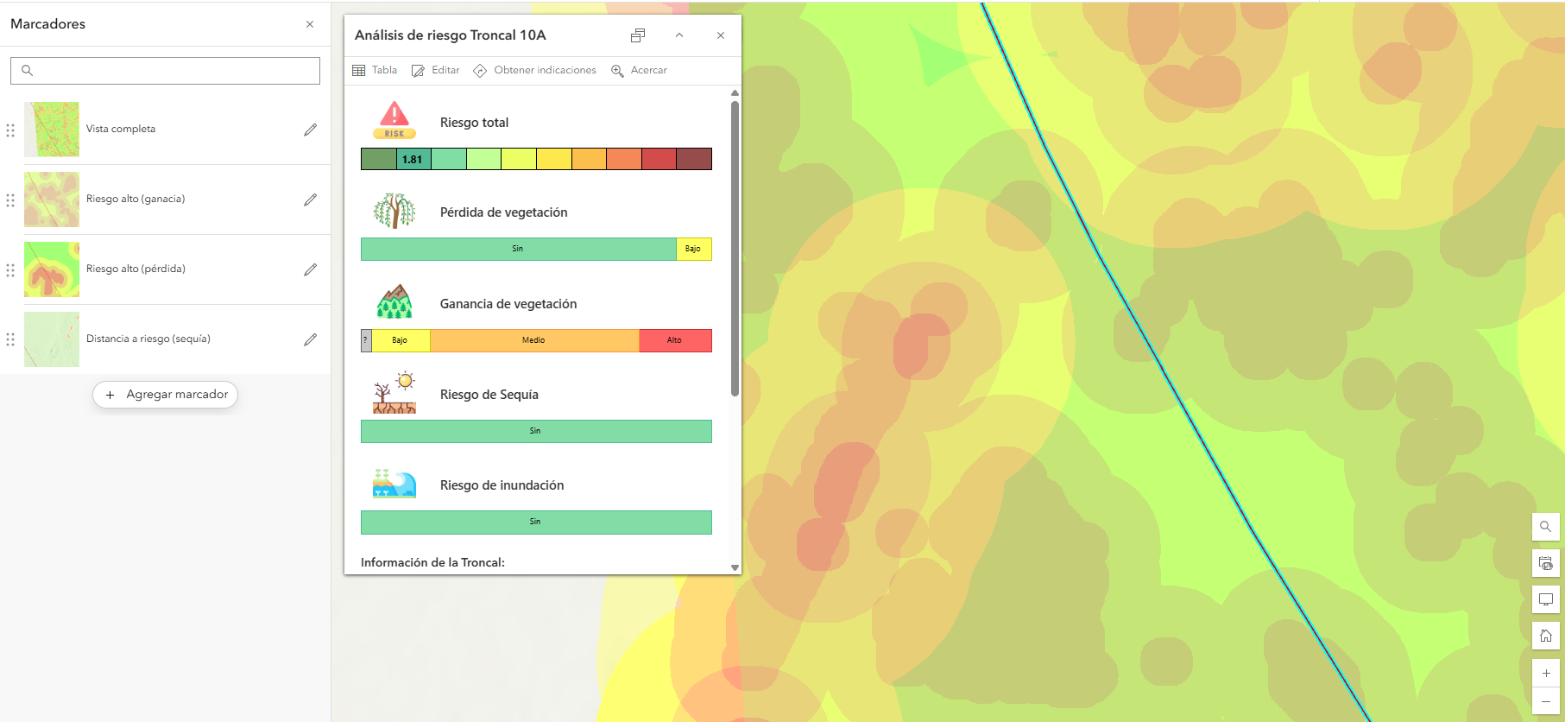Screen dimensions: 1565x722
Task: Edit the Riesgo alto (ganacia) bookmark
Action: 311,199
